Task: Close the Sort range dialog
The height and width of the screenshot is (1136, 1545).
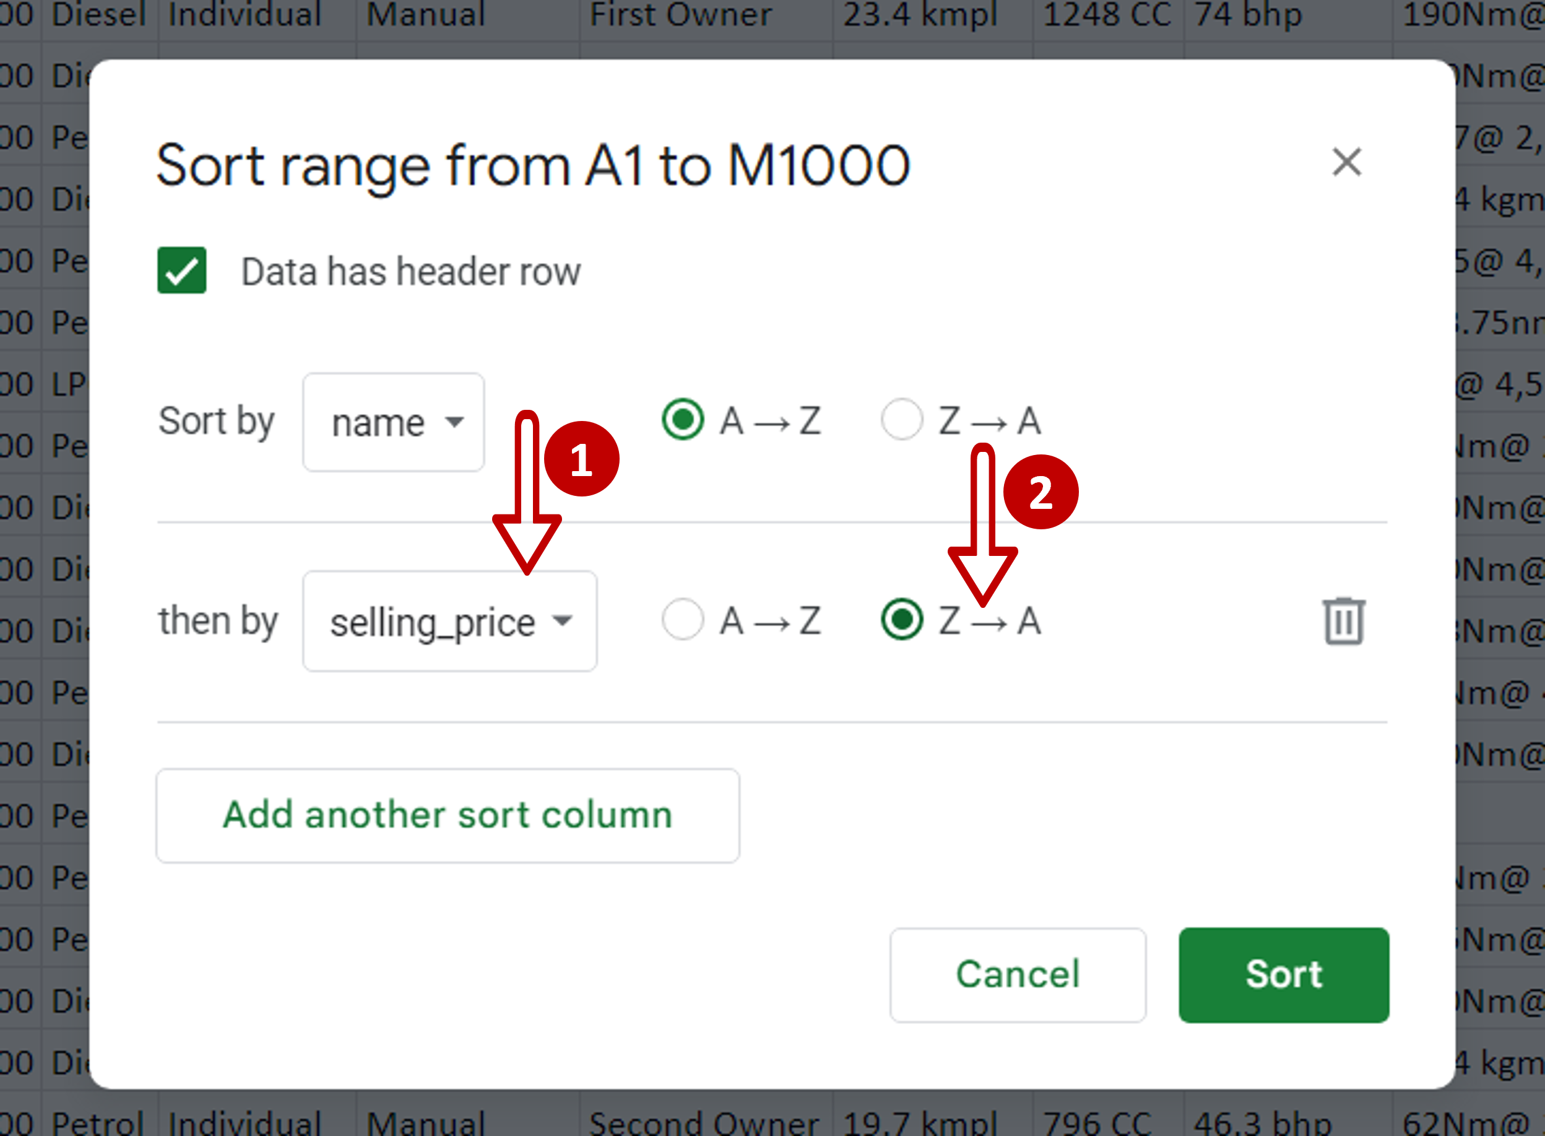Action: (1346, 162)
